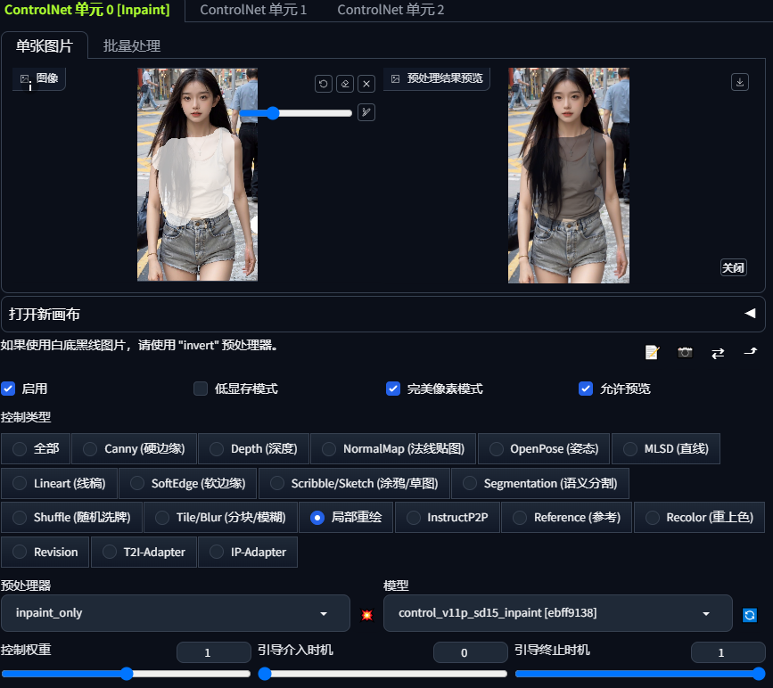
Task: Enable the 低显存模式 checkbox
Action: pos(201,389)
